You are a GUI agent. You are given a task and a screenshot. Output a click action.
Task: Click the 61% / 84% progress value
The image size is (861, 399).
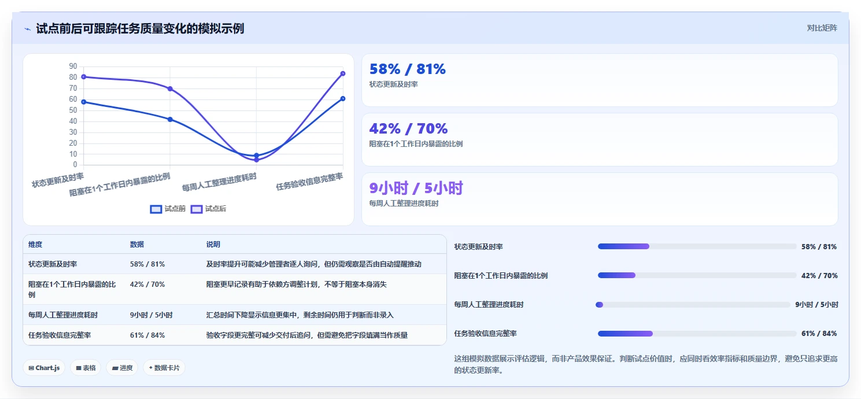(819, 334)
